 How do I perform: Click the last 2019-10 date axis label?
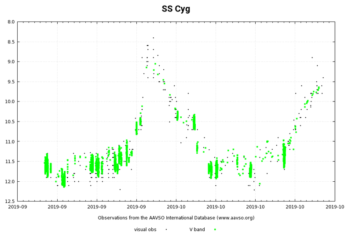click(335, 207)
